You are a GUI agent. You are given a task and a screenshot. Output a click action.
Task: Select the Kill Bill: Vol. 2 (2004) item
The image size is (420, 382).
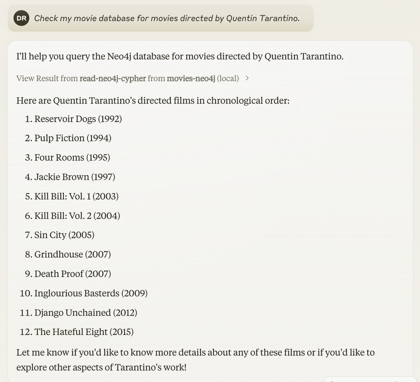[77, 216]
